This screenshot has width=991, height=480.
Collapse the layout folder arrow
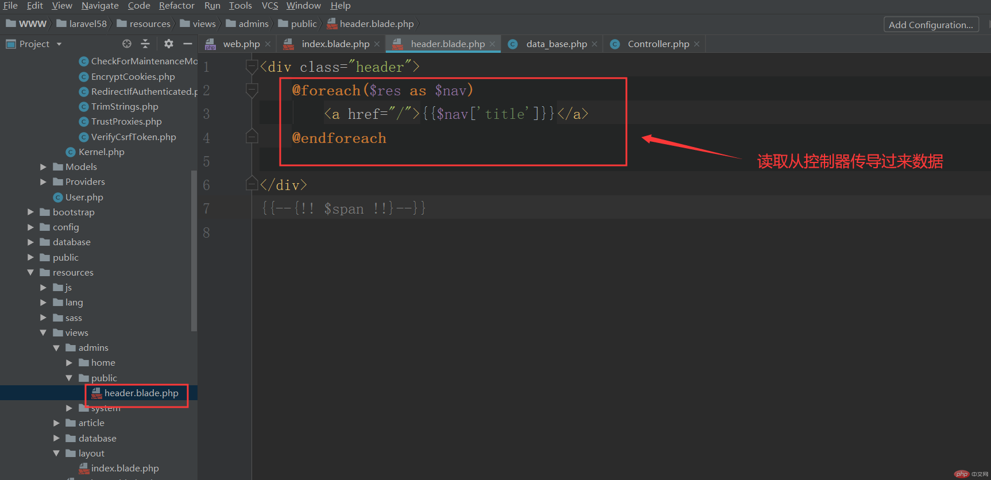click(x=56, y=454)
